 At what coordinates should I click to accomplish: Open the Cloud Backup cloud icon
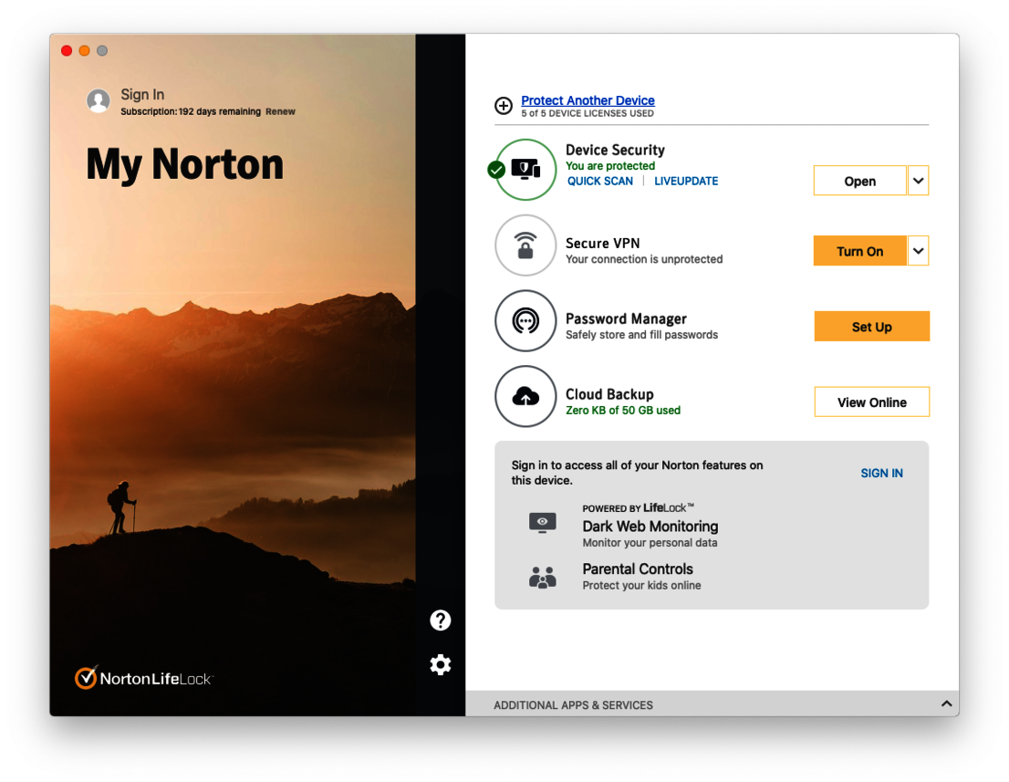[x=525, y=396]
